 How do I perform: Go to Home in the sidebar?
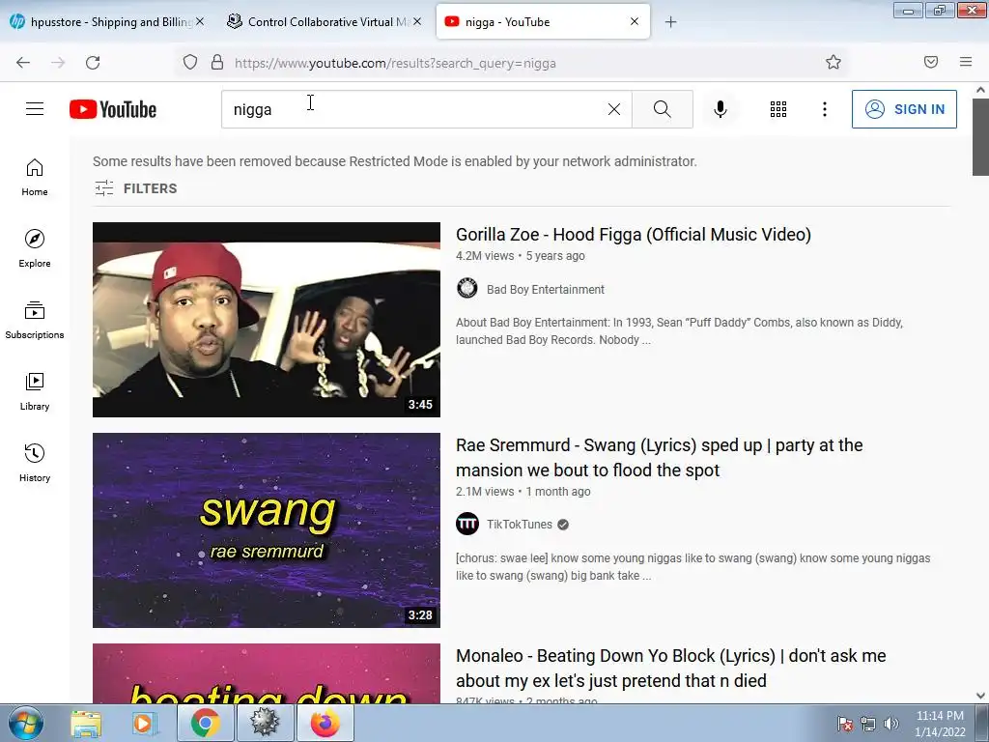click(35, 178)
